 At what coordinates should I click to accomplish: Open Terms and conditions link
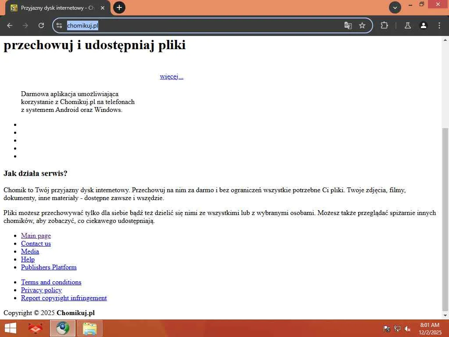tap(51, 282)
